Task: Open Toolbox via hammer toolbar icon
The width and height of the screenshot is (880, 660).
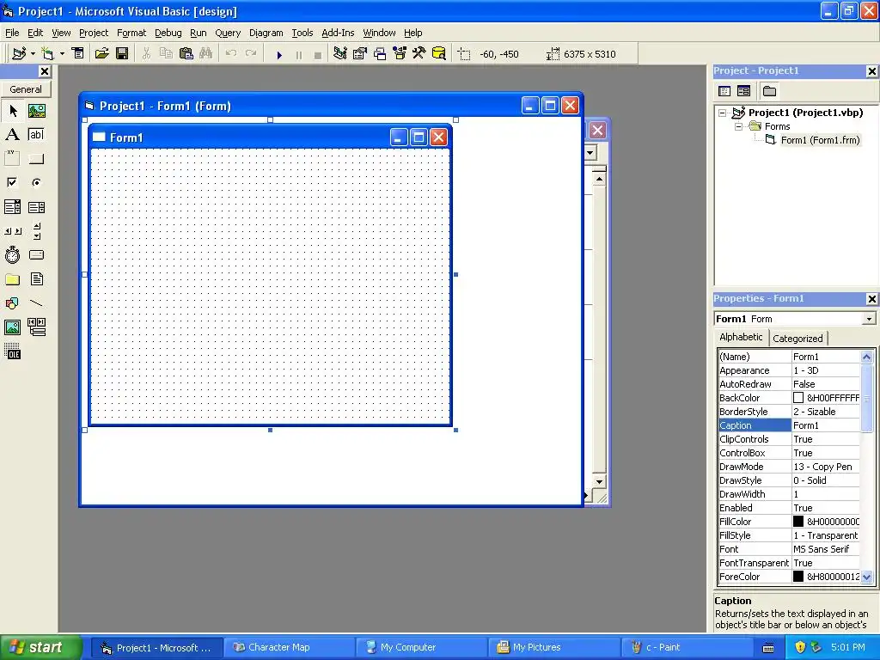Action: click(419, 53)
